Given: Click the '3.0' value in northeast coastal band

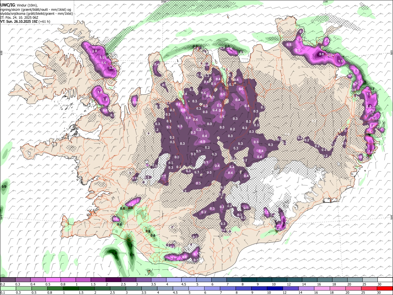Looking at the screenshot, I should point(321,54).
